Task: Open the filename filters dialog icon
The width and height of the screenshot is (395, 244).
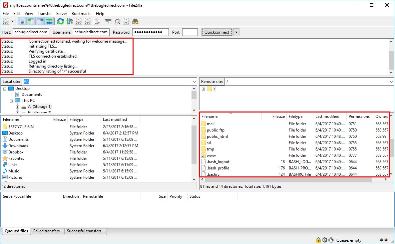Action: click(108, 22)
